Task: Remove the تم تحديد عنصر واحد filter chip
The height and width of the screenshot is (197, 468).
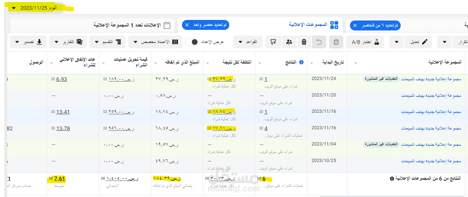Action: (187, 25)
